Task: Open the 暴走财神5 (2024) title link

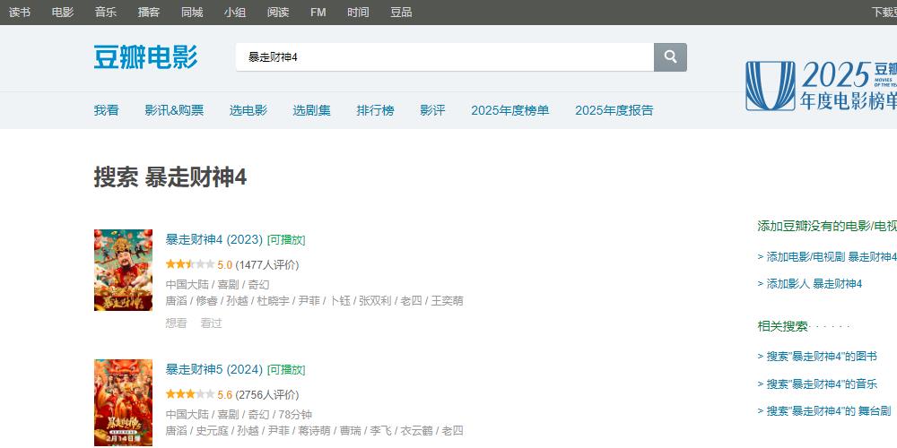Action: coord(213,369)
